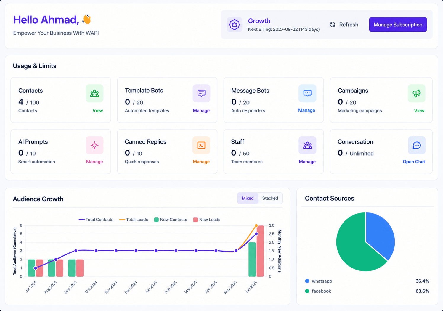Refresh the subscription info
The image size is (443, 311).
[344, 25]
